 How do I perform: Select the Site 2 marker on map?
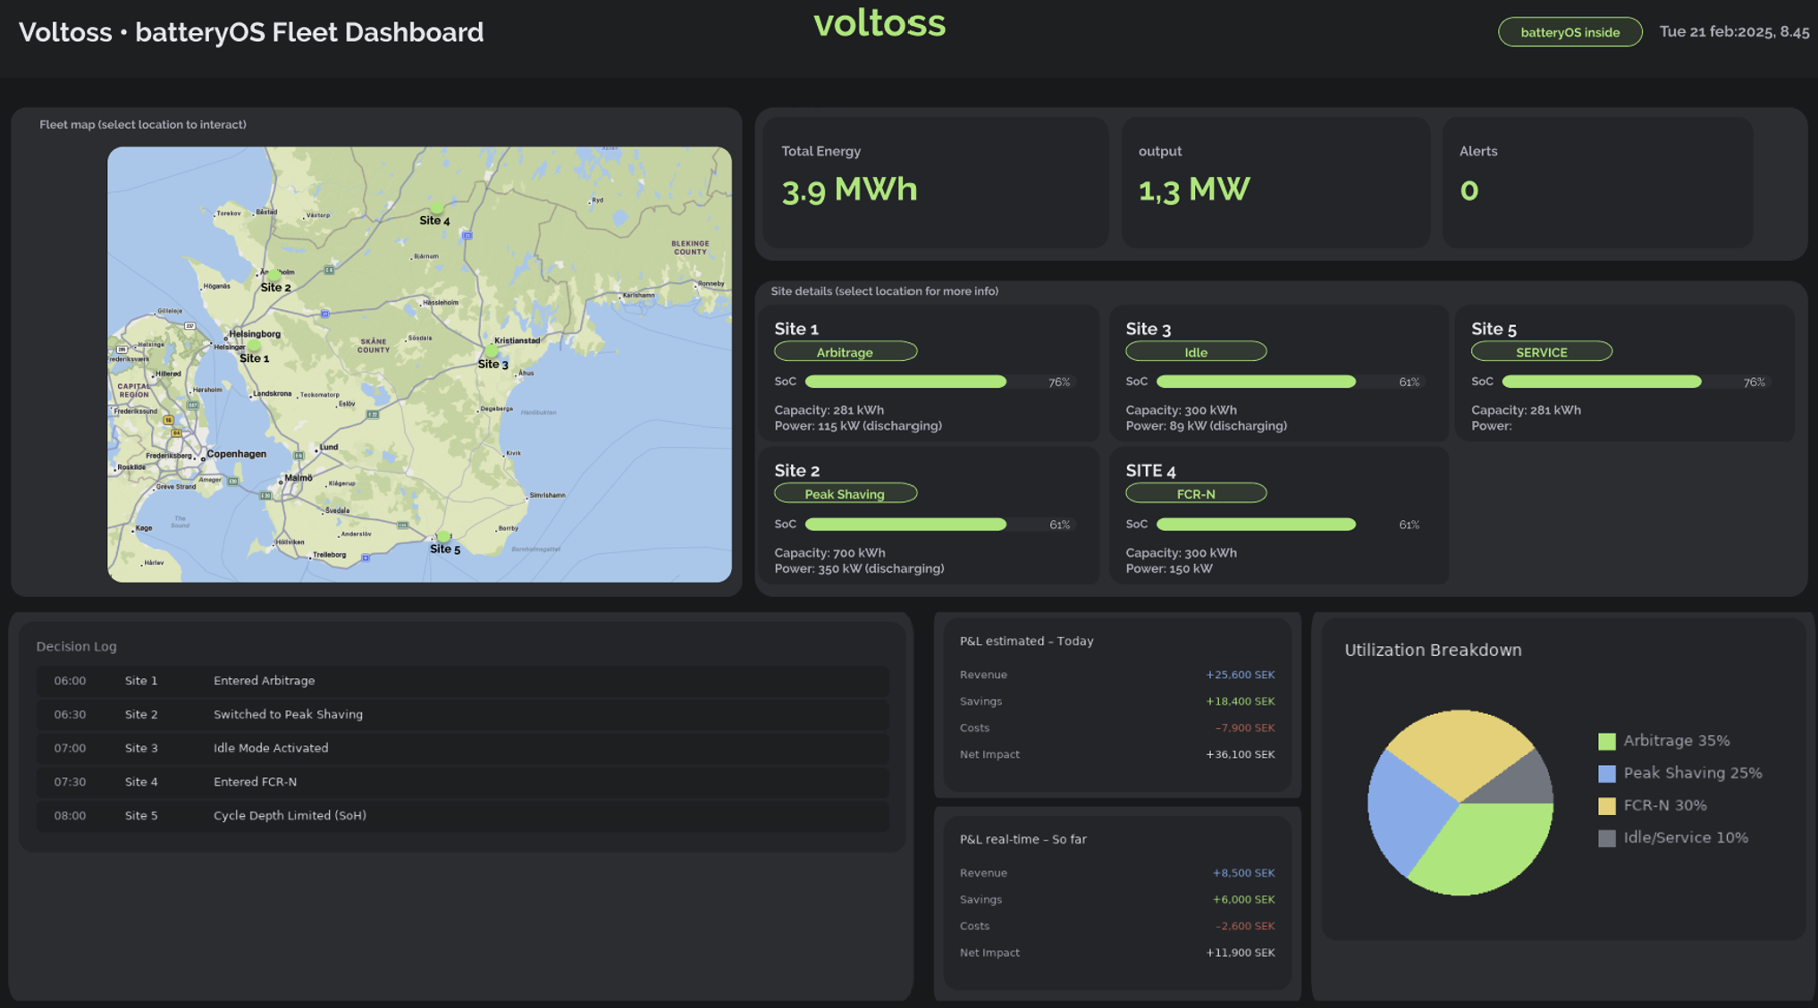(274, 274)
